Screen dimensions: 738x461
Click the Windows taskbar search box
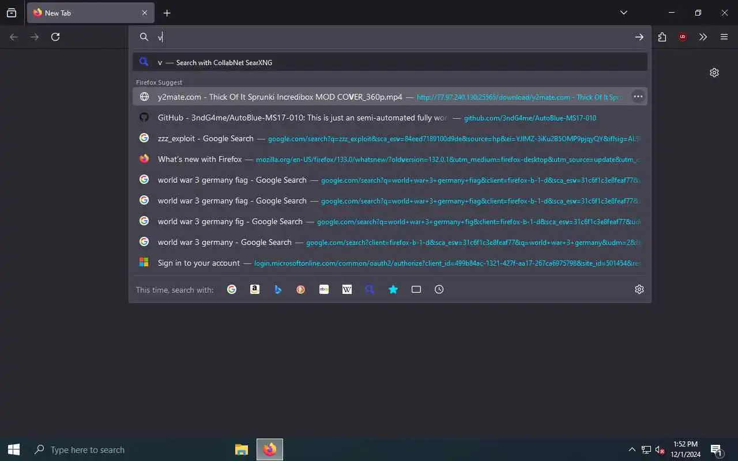click(x=128, y=449)
